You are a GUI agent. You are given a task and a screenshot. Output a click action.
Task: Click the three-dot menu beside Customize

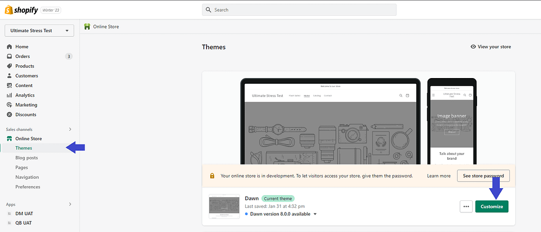[x=466, y=207]
